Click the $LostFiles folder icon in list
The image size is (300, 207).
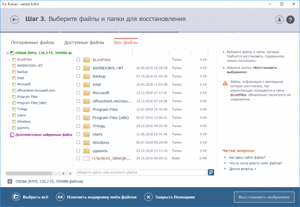click(x=86, y=60)
